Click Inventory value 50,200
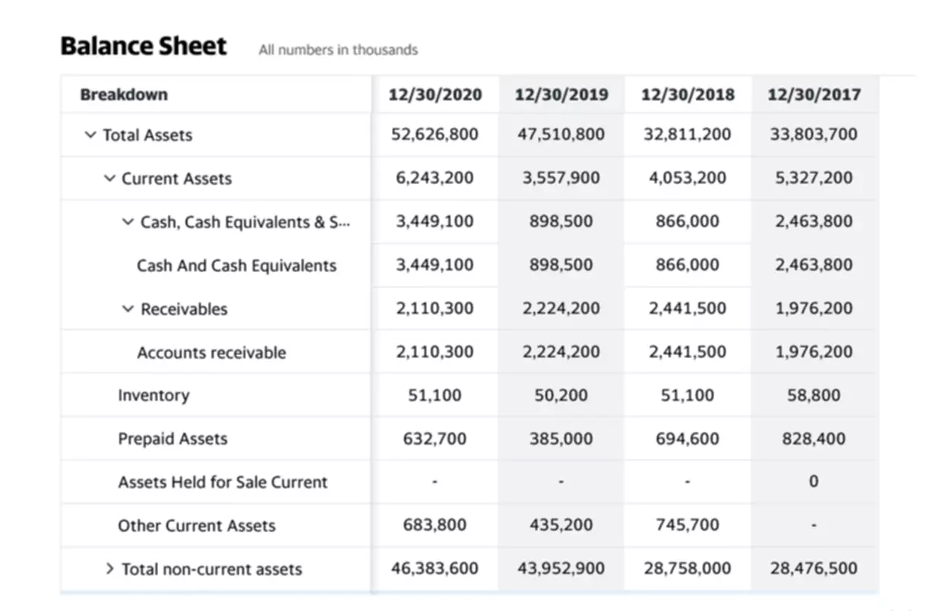The width and height of the screenshot is (939, 611). [561, 395]
